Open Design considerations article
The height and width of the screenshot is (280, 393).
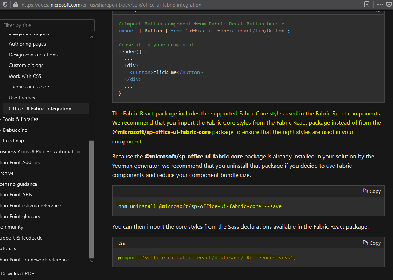(x=33, y=55)
